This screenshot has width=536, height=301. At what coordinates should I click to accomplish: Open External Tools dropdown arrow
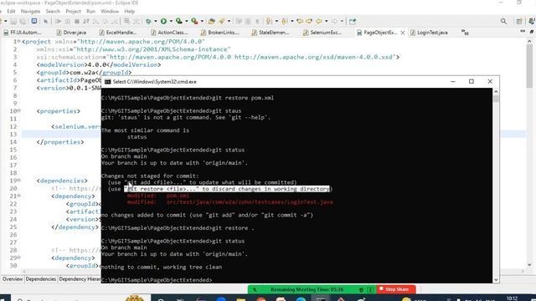(202, 21)
